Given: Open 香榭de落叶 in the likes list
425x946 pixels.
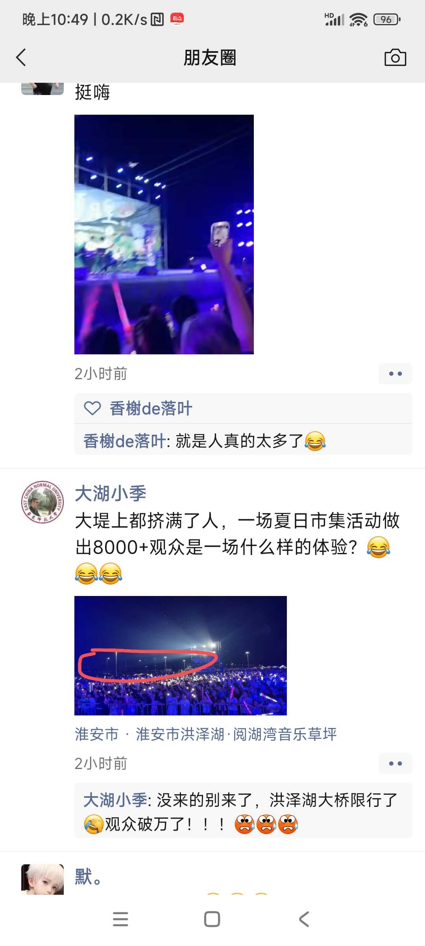Looking at the screenshot, I should click(151, 408).
